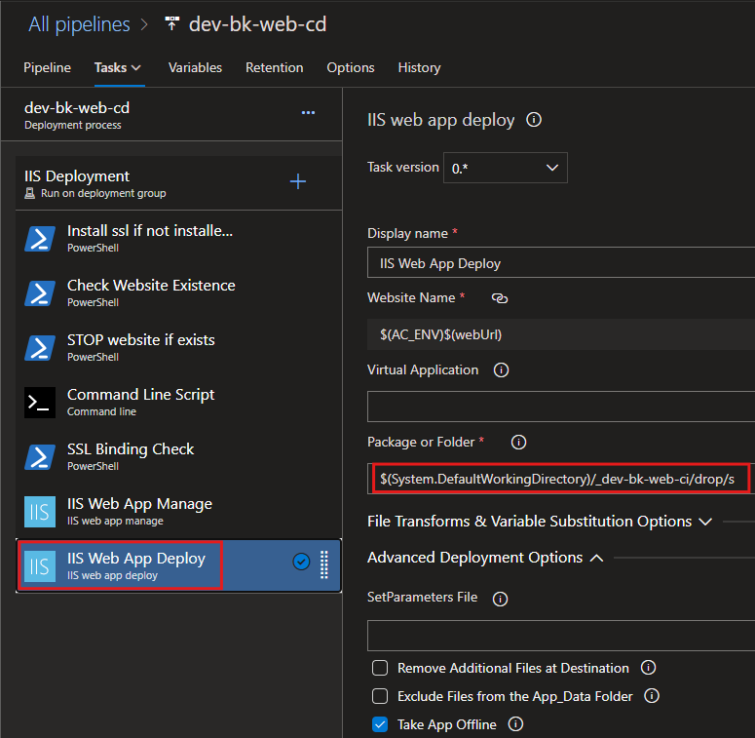Click the Display name input field
Viewport: 755px width, 738px height.
(561, 262)
